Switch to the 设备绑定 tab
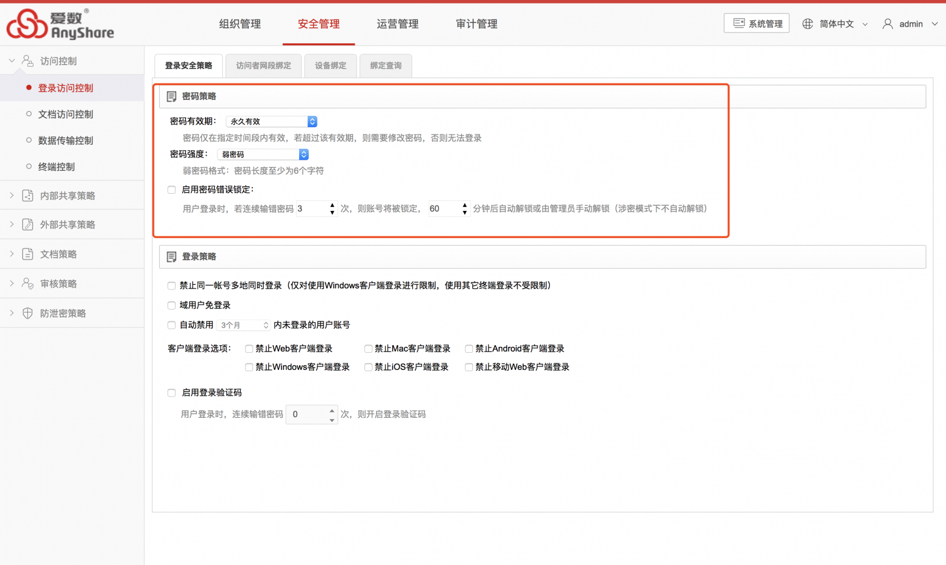 (x=330, y=66)
